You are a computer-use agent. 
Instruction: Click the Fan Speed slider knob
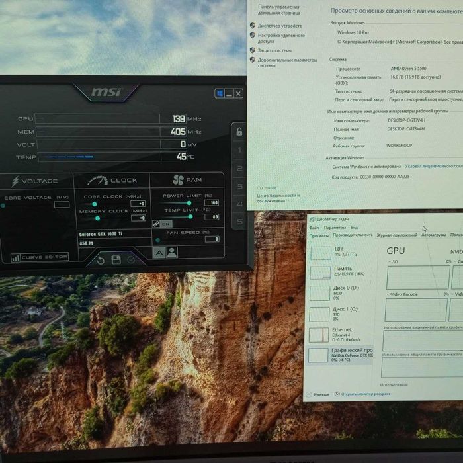(x=157, y=240)
